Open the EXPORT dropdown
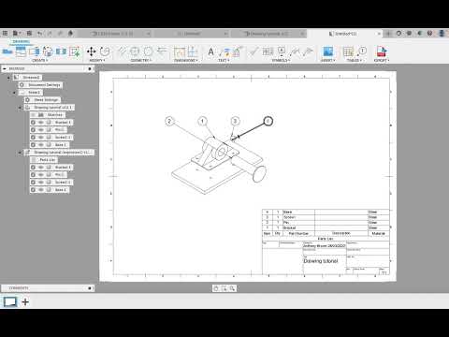The height and width of the screenshot is (337, 449). pyautogui.click(x=382, y=60)
